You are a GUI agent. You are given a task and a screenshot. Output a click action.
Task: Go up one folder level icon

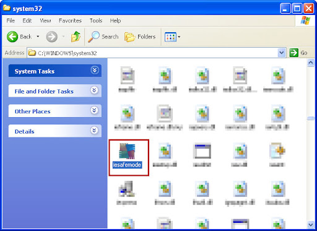[76, 37]
